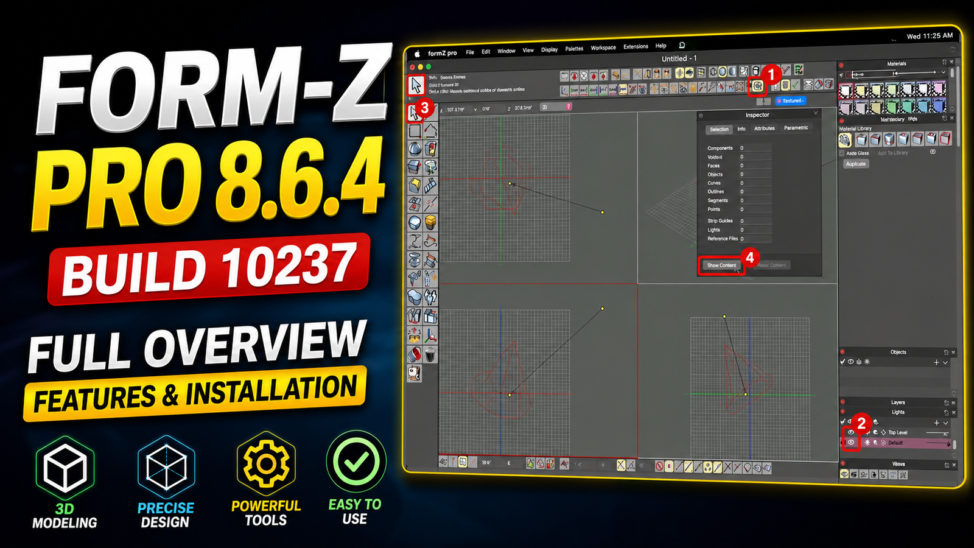Select the sphere tool in the left toolbar
The height and width of the screenshot is (548, 974).
pyautogui.click(x=415, y=222)
